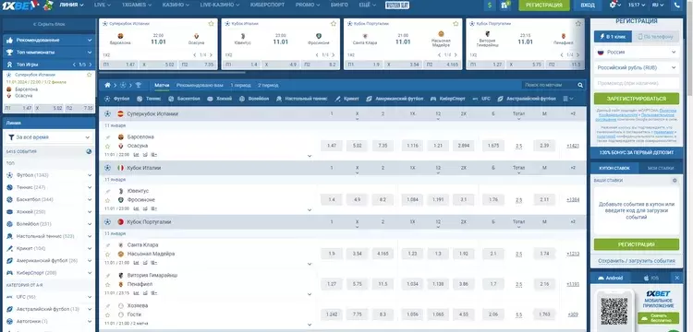Screen dimensions: 693x332
Task: Switch to МОИ СТАВКИ tab
Action: pos(661,169)
